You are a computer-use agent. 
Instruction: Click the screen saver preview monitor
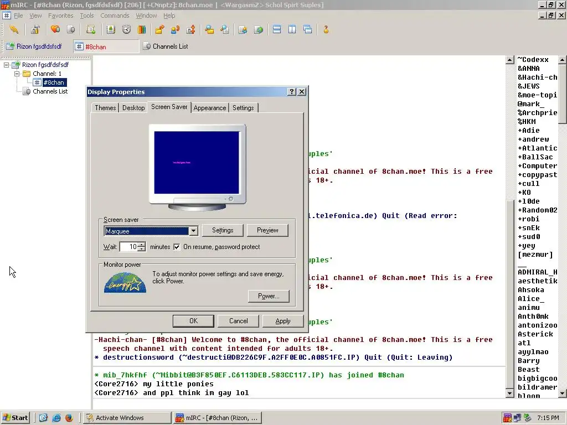tap(198, 167)
